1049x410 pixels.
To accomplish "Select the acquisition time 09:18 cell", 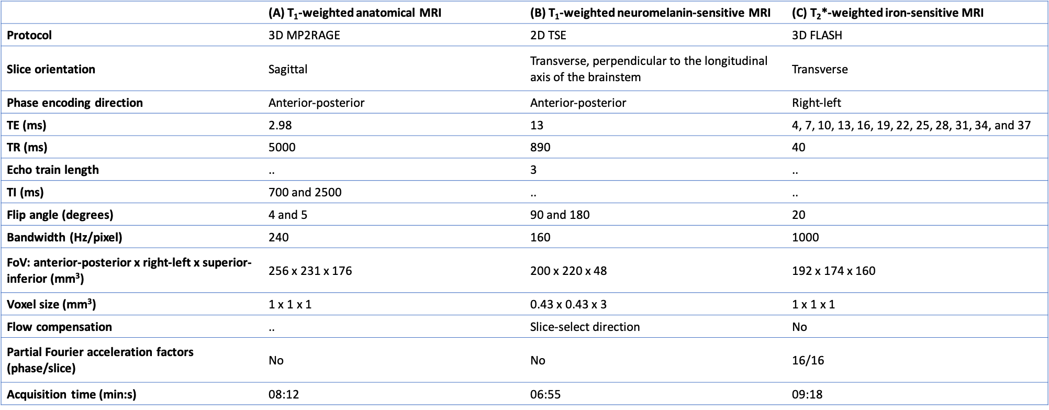I will 807,394.
